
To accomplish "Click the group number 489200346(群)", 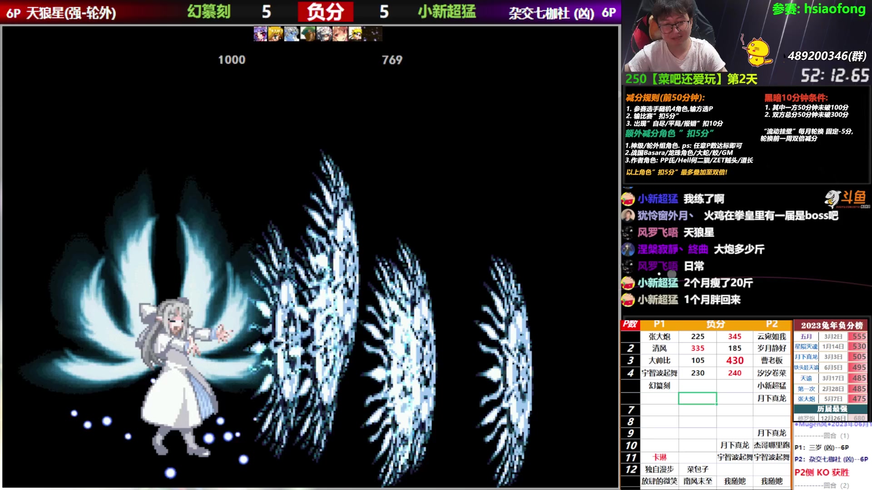I will pyautogui.click(x=827, y=56).
